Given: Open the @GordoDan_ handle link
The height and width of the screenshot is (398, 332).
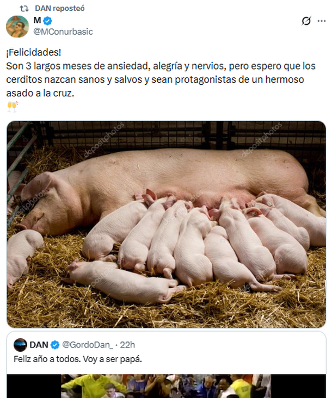Looking at the screenshot, I should tap(88, 345).
